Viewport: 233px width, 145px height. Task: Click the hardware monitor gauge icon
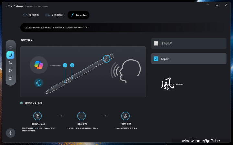click(25, 15)
